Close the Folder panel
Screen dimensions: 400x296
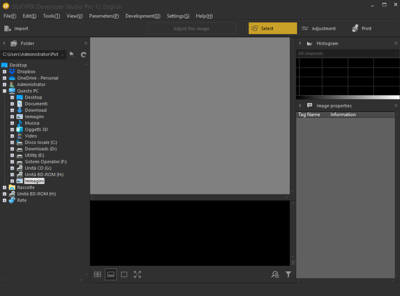click(x=86, y=43)
